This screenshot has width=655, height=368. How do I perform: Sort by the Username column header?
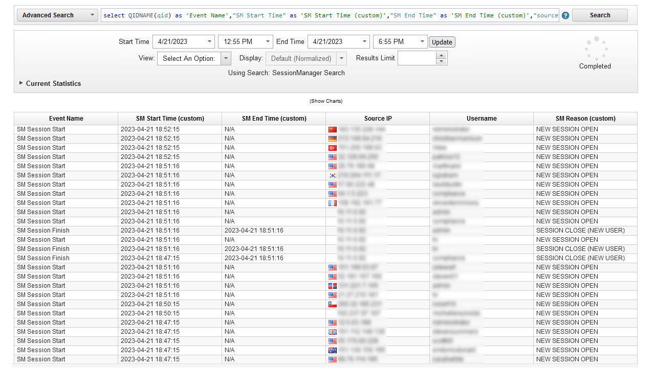[481, 119]
